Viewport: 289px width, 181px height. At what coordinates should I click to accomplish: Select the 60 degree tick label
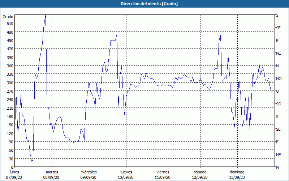(x=11, y=150)
